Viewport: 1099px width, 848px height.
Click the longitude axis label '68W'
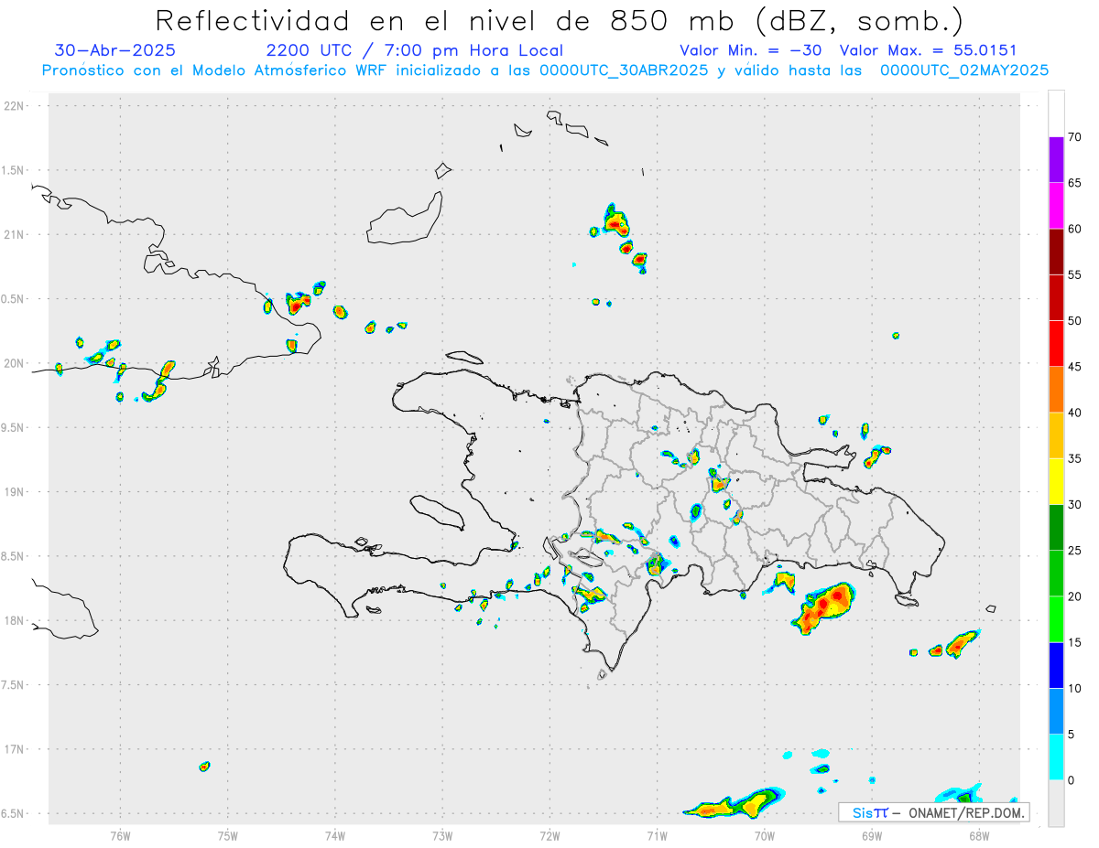click(979, 835)
